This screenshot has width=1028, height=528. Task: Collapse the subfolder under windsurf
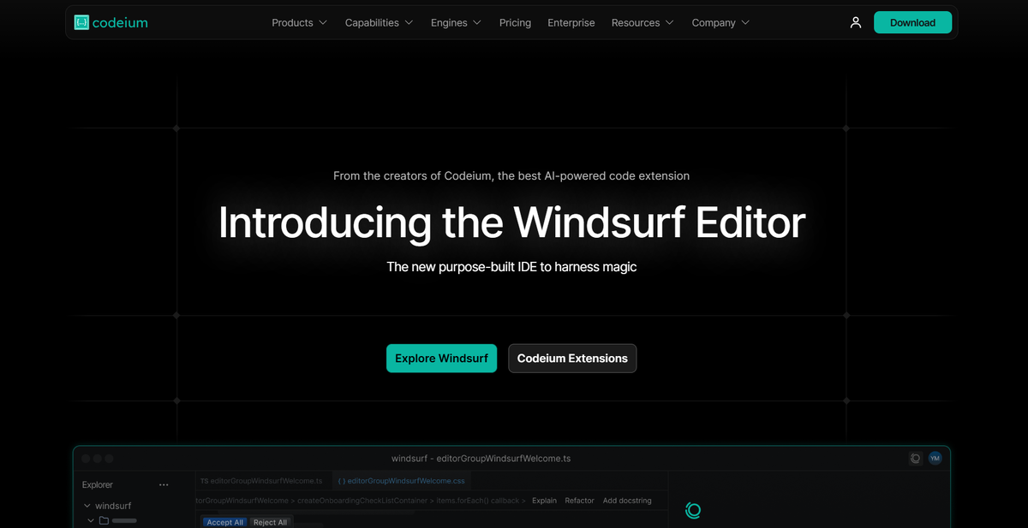pos(92,520)
